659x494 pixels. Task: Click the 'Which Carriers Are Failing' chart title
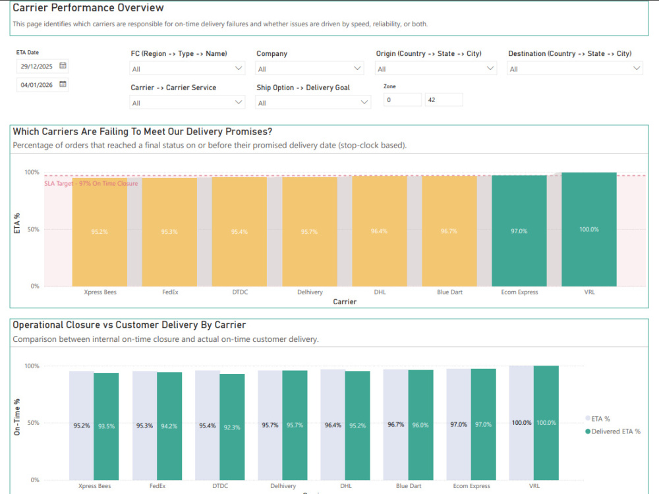(x=142, y=132)
